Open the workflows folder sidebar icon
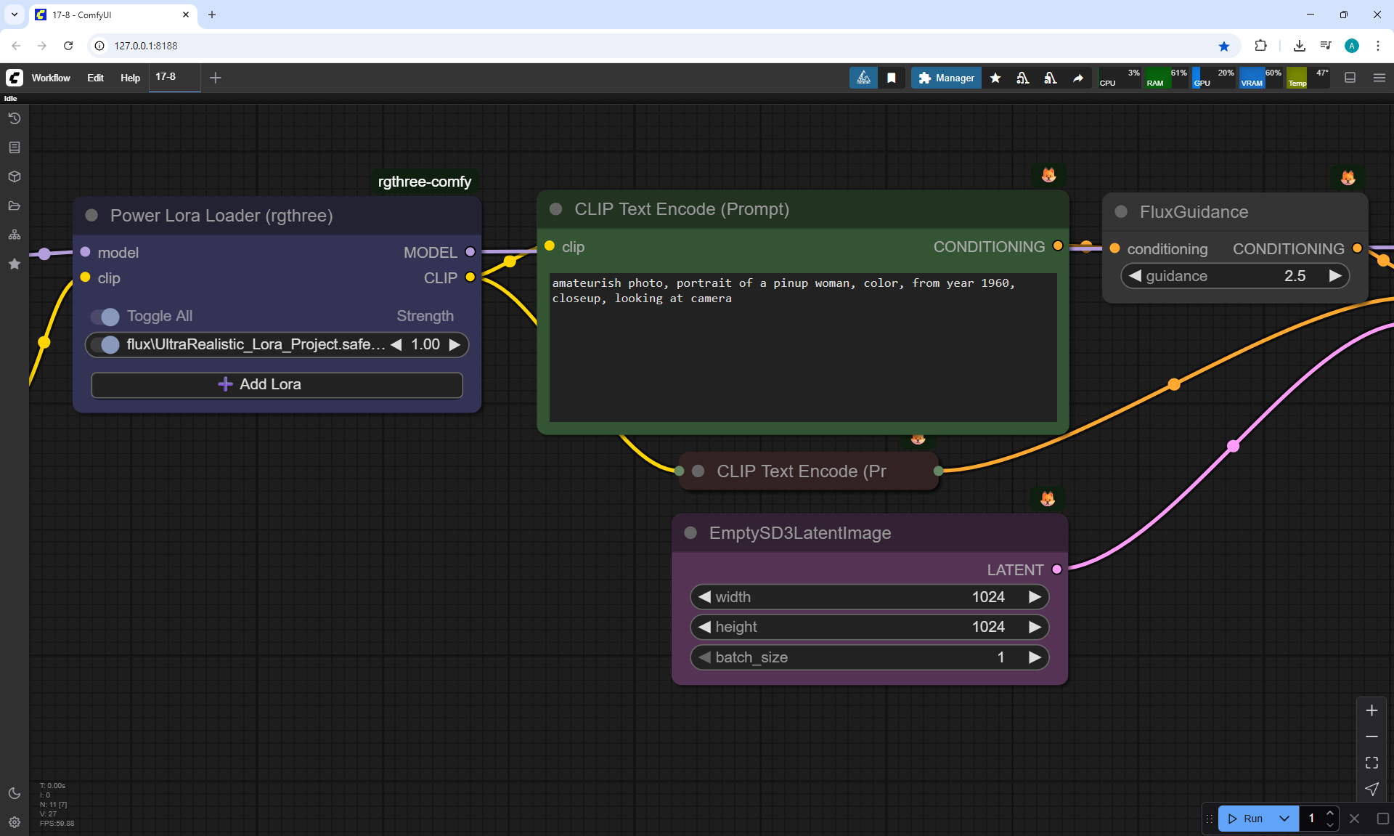This screenshot has width=1394, height=836. [14, 206]
